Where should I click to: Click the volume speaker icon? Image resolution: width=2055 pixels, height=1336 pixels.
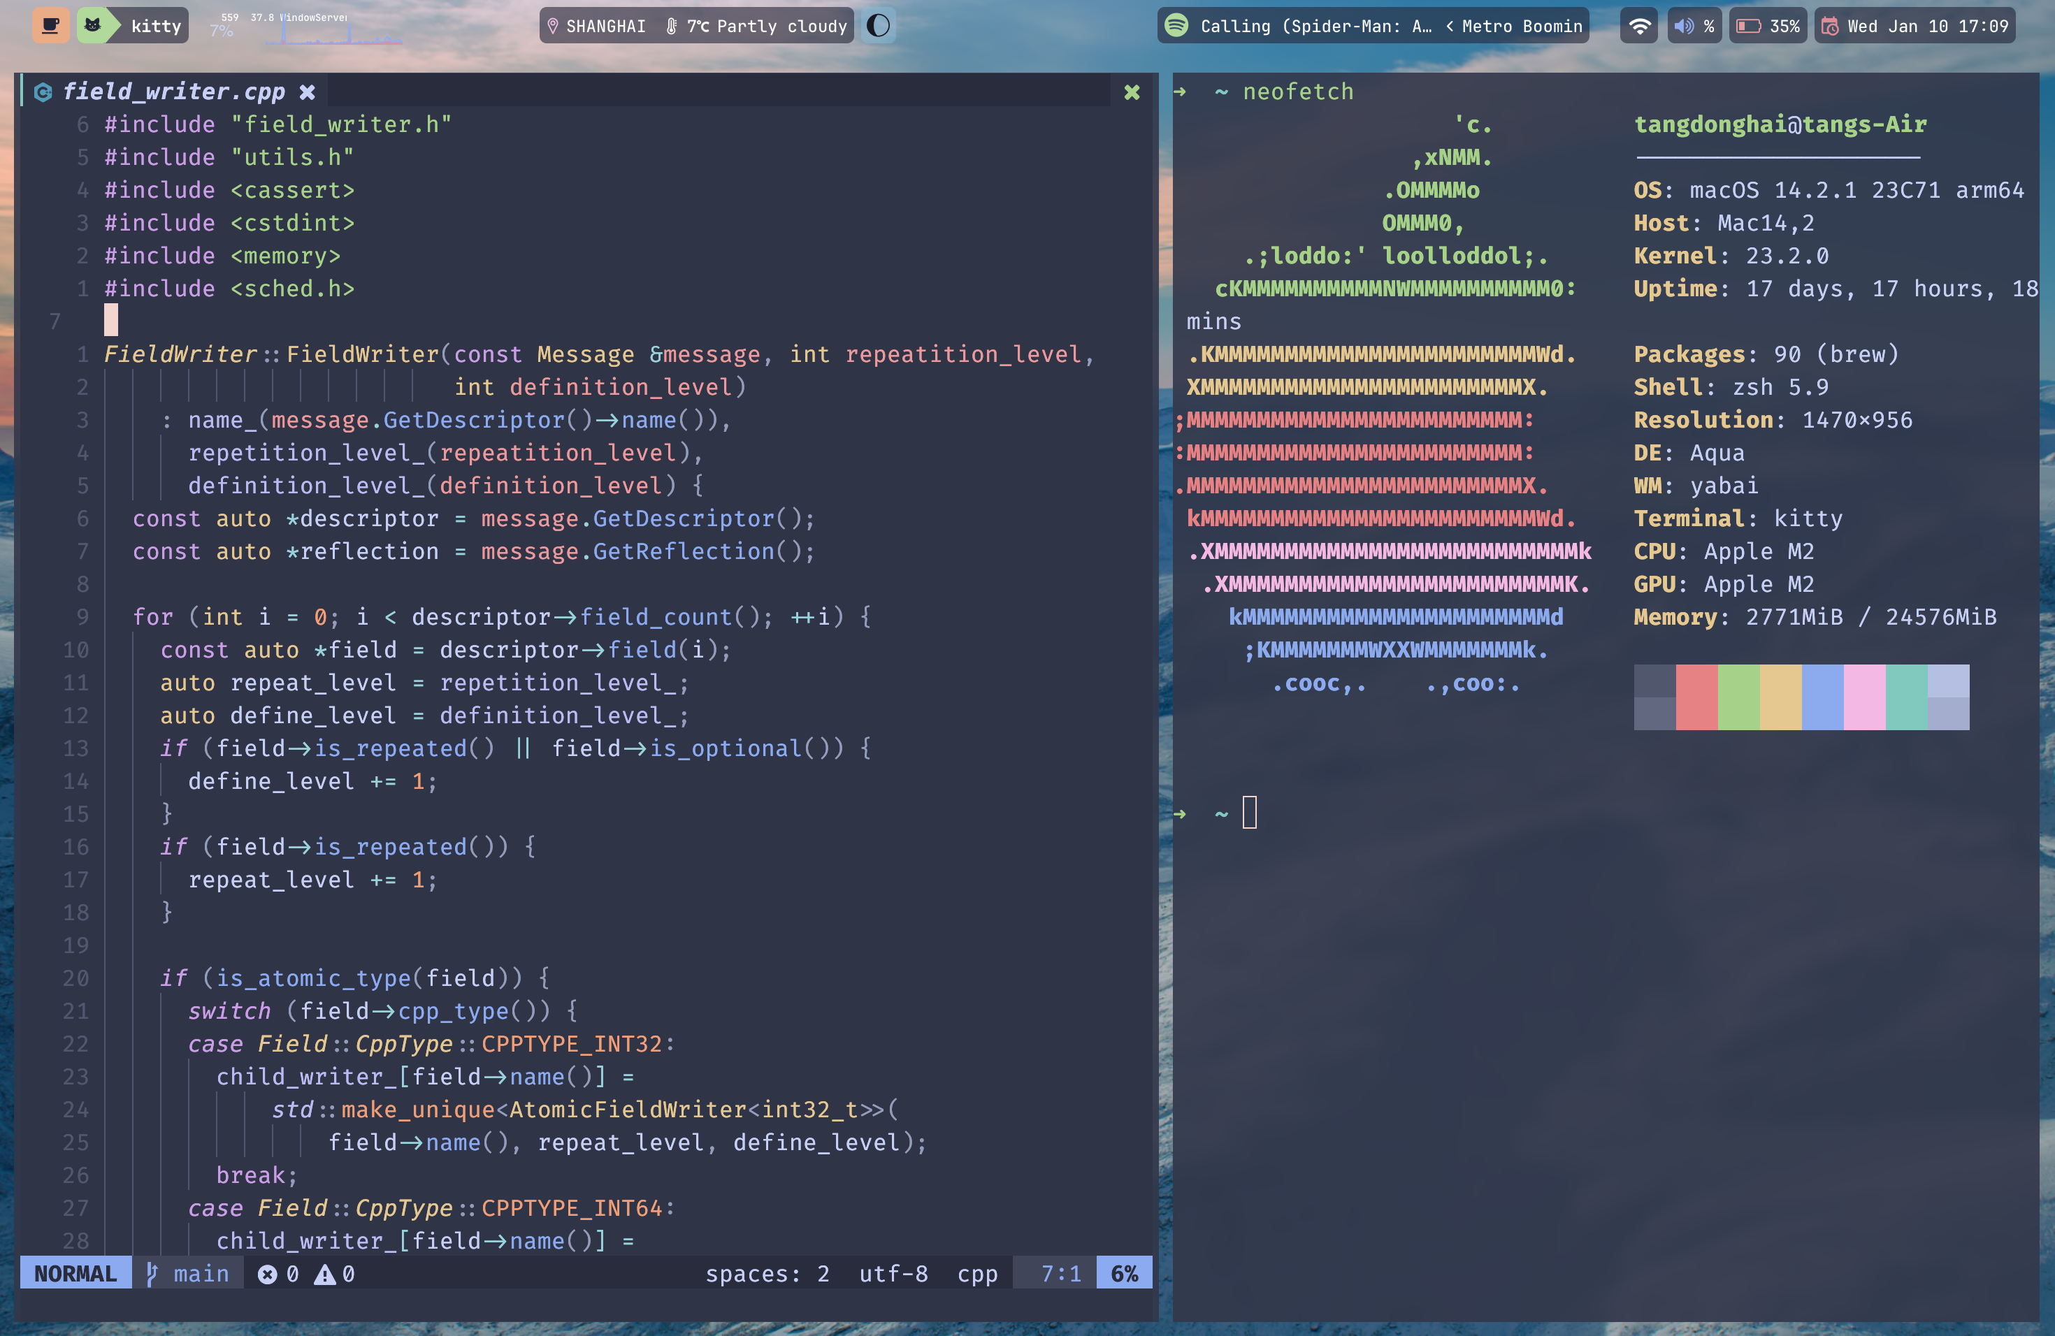click(1683, 26)
